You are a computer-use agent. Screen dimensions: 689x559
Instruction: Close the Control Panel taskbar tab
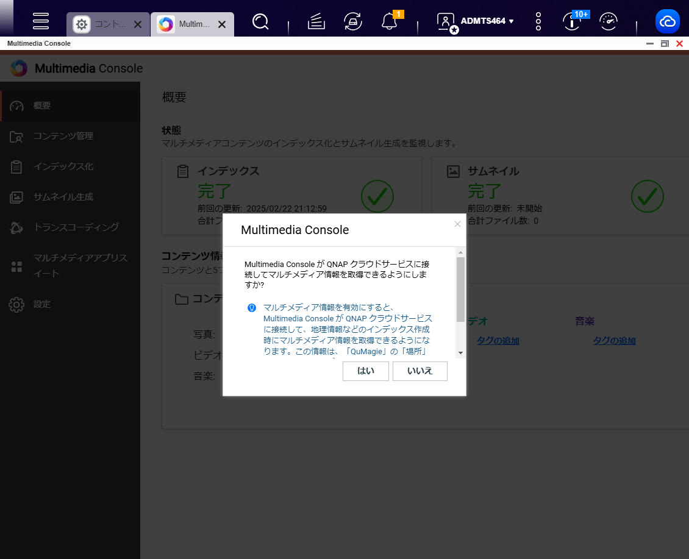(x=138, y=24)
